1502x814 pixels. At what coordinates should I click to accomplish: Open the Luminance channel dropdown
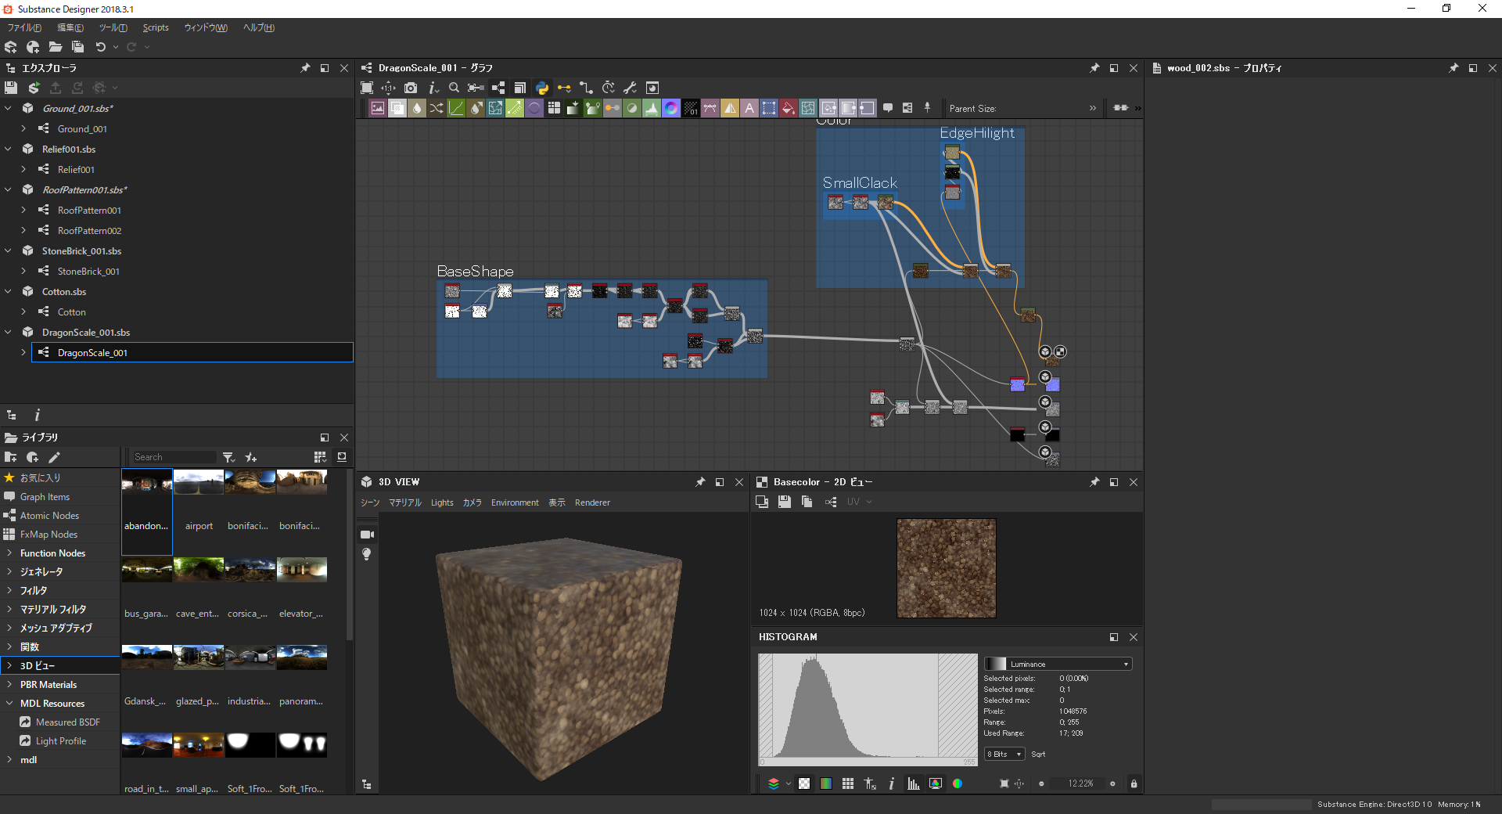[x=1058, y=664]
